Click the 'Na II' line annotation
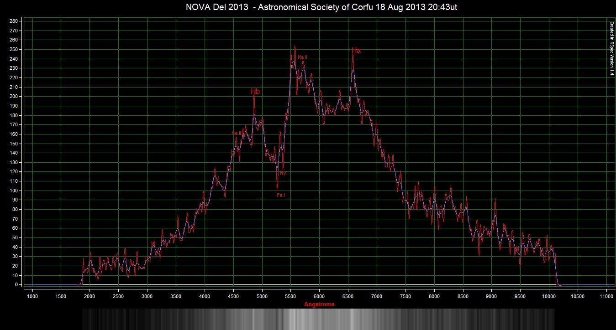 point(302,57)
